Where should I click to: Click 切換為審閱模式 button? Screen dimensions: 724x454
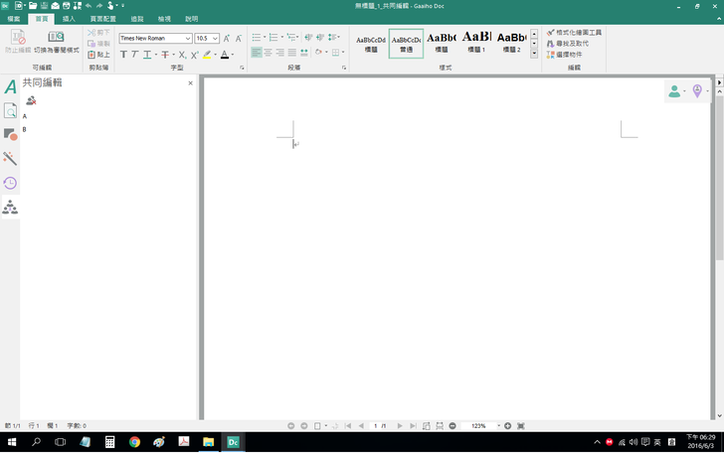coord(57,42)
